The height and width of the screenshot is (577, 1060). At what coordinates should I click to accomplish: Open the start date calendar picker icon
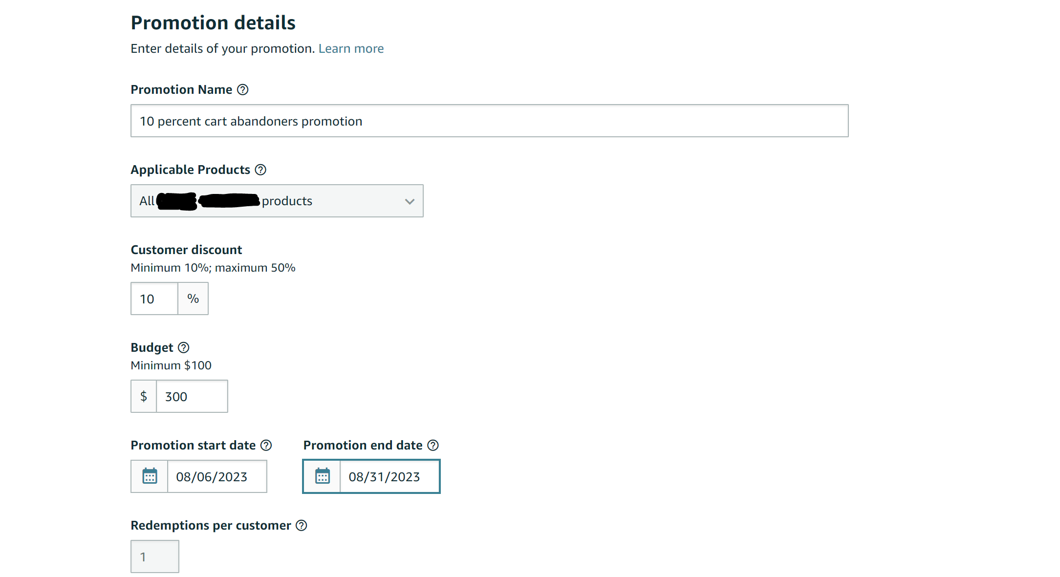[x=150, y=476]
